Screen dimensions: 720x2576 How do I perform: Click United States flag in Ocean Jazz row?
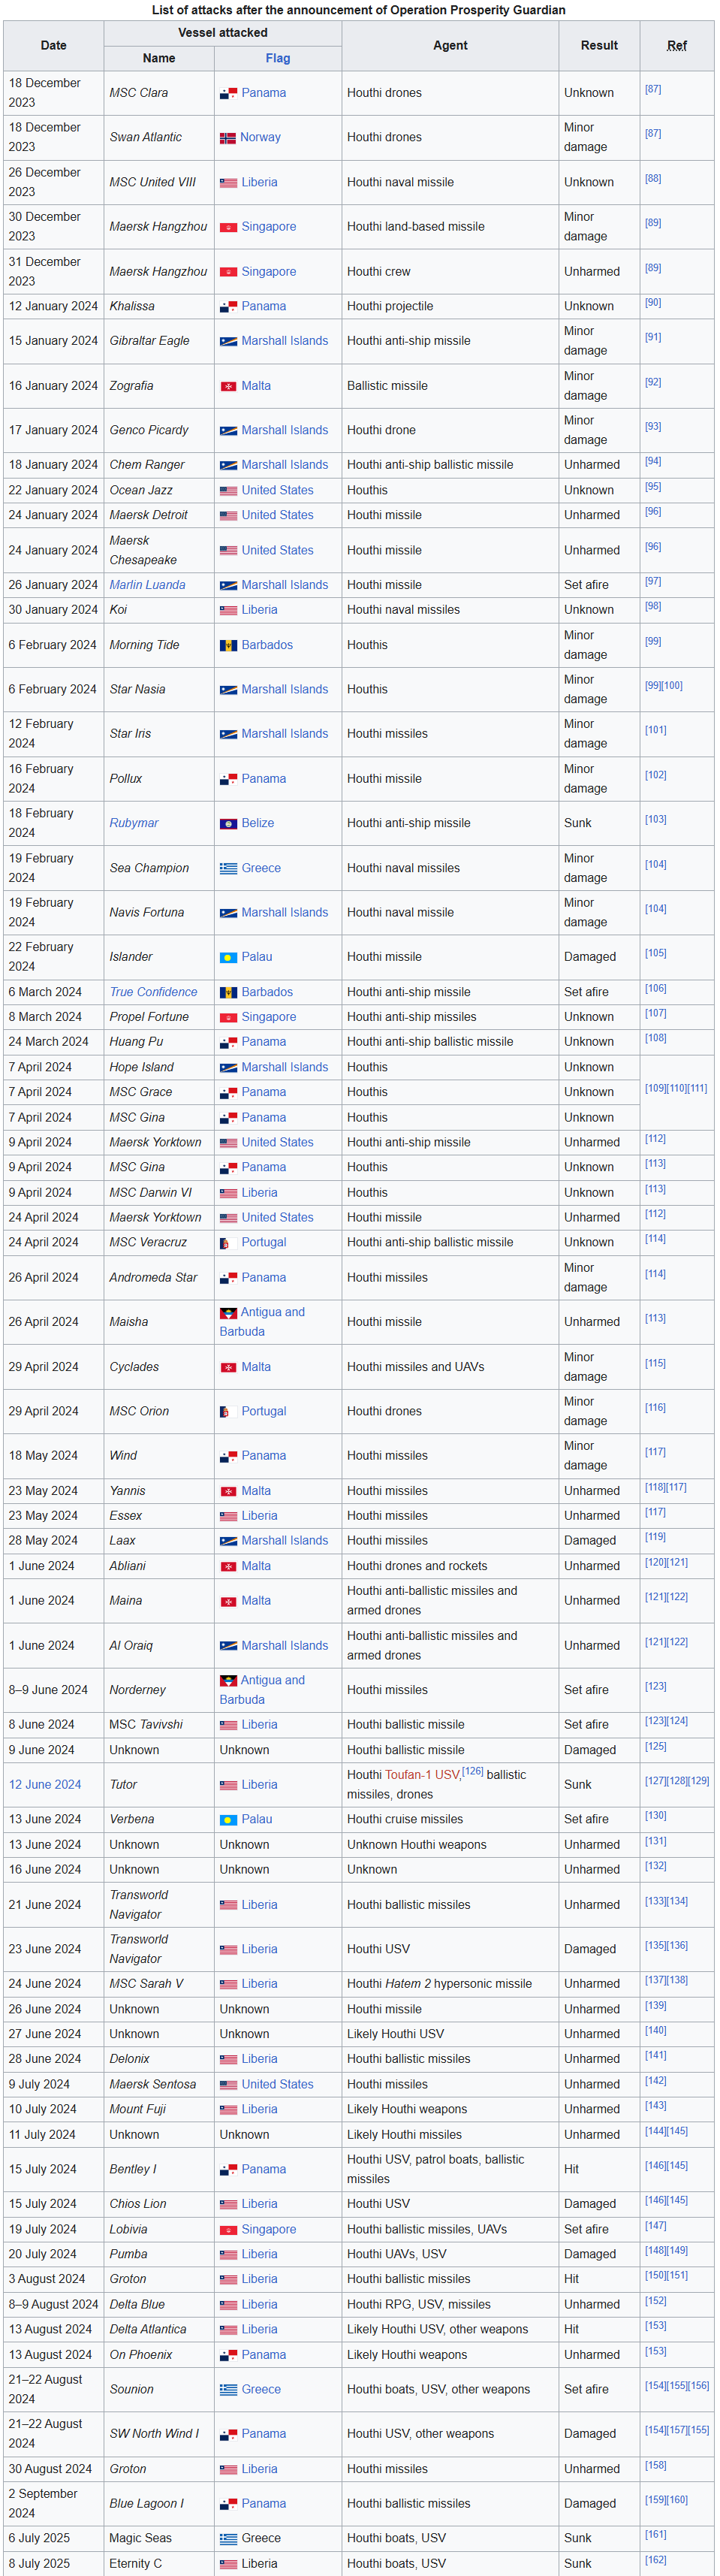point(228,491)
